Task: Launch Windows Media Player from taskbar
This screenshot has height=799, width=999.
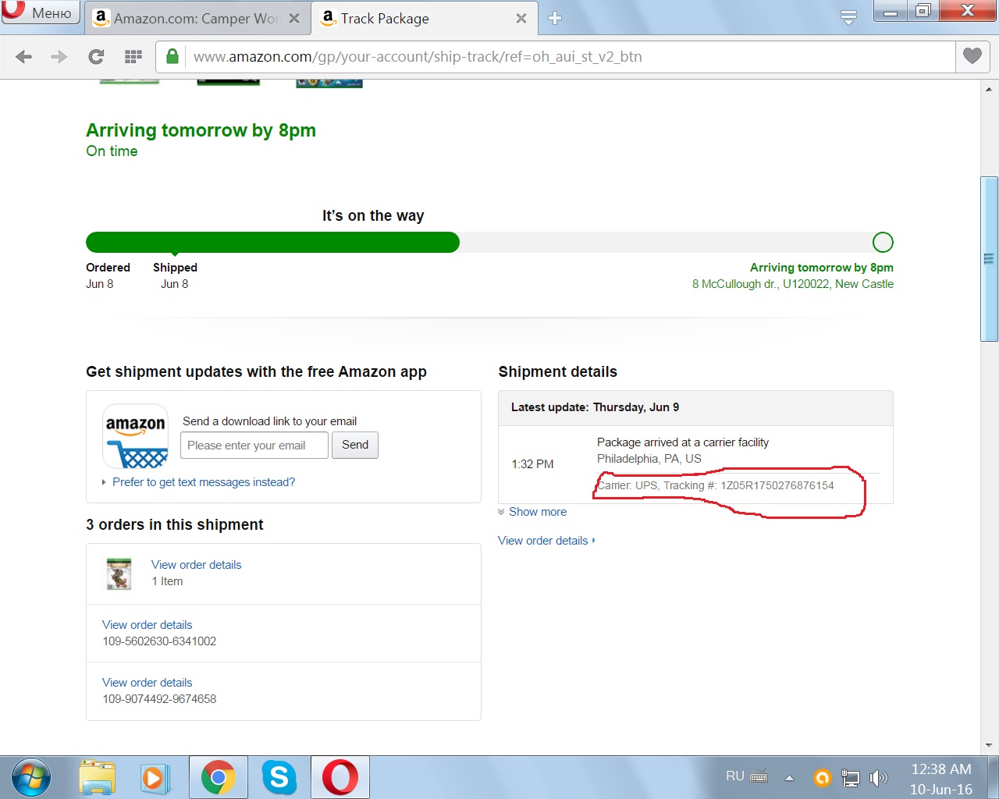Action: coord(156,778)
